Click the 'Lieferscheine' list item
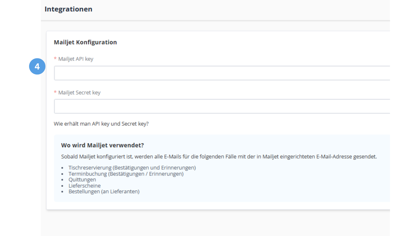The image size is (420, 236). click(85, 186)
